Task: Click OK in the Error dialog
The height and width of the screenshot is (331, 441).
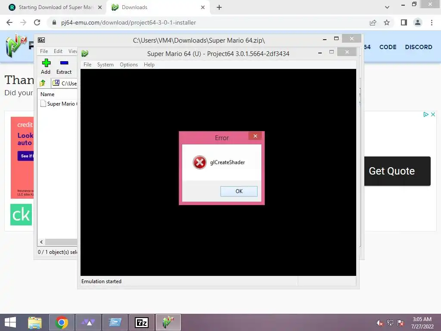Action: tap(239, 191)
